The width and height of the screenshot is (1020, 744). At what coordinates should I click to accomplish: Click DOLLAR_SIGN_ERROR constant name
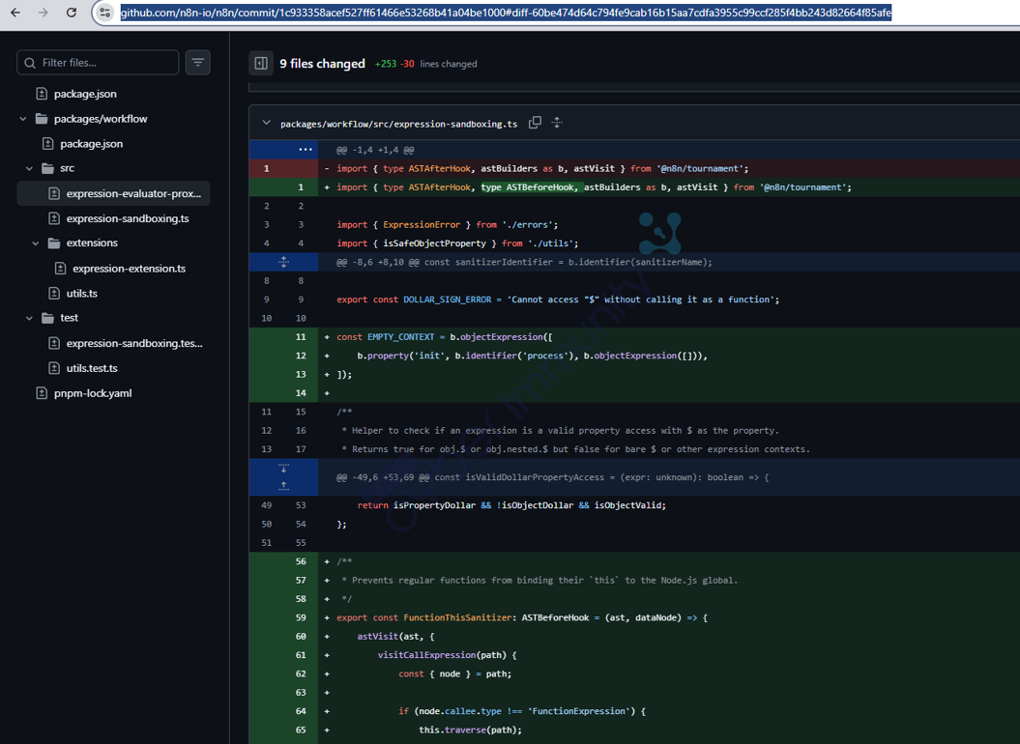pos(448,300)
